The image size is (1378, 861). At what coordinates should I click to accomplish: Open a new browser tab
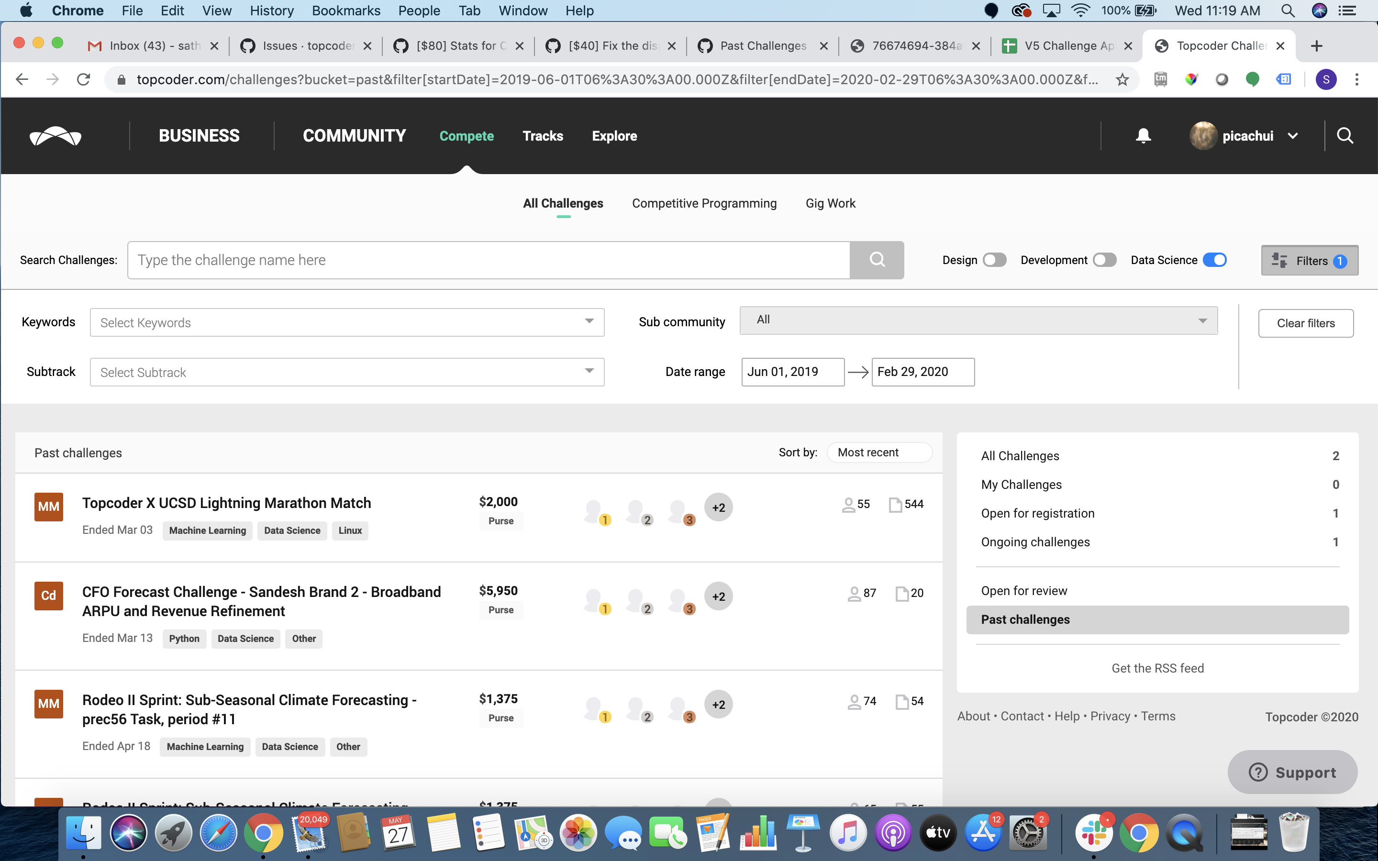click(x=1316, y=45)
